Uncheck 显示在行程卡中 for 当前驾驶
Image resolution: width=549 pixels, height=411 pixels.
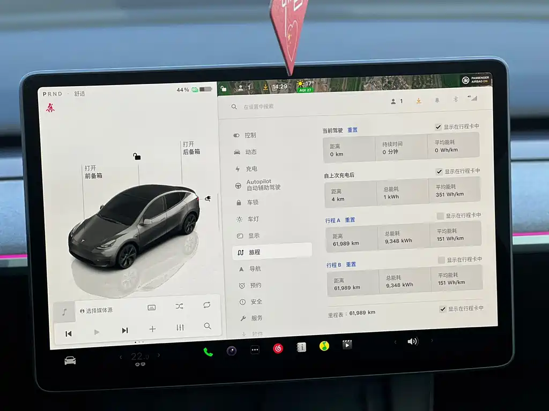[x=439, y=126]
